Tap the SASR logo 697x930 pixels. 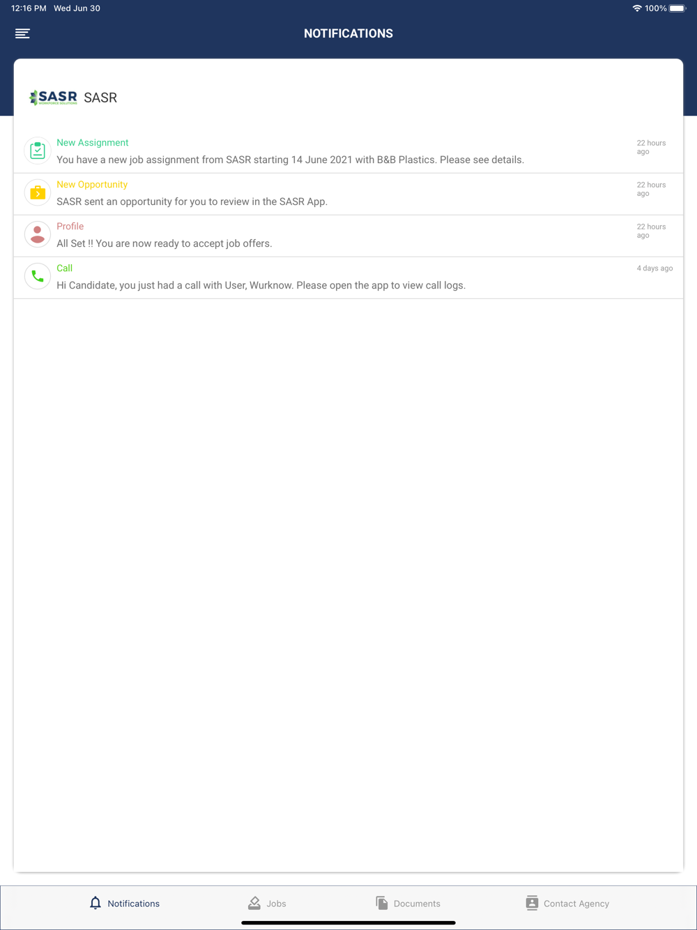[54, 98]
